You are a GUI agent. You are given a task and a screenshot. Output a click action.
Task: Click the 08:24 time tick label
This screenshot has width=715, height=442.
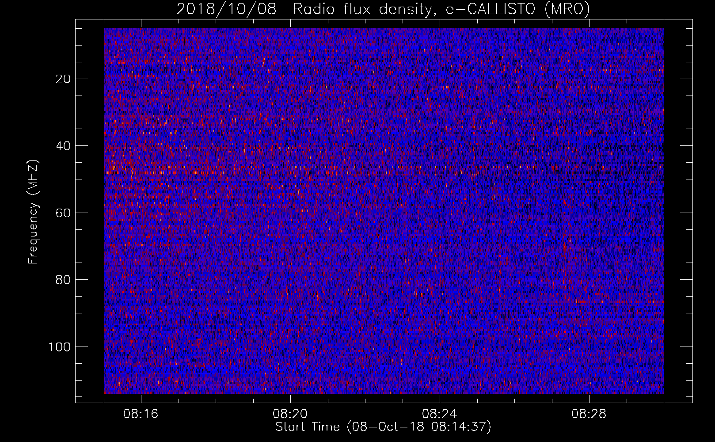click(440, 414)
